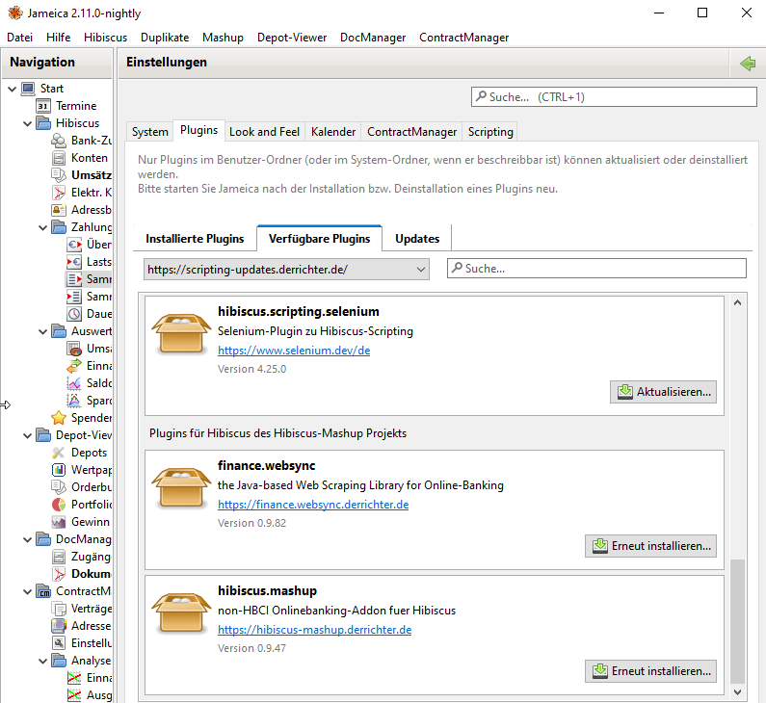Switch to the Updates tab

point(417,239)
